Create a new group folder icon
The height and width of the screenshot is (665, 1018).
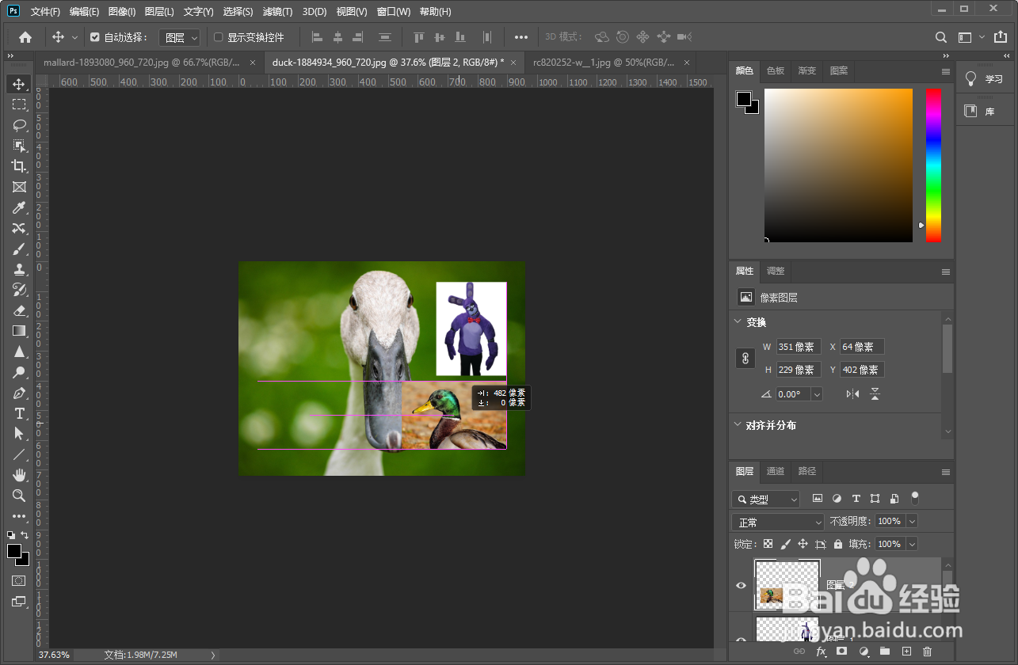coord(885,652)
